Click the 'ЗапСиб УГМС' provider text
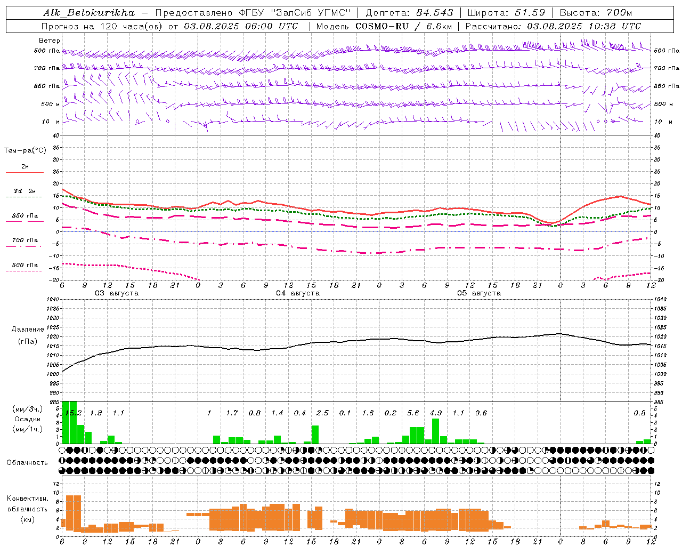 coord(312,12)
